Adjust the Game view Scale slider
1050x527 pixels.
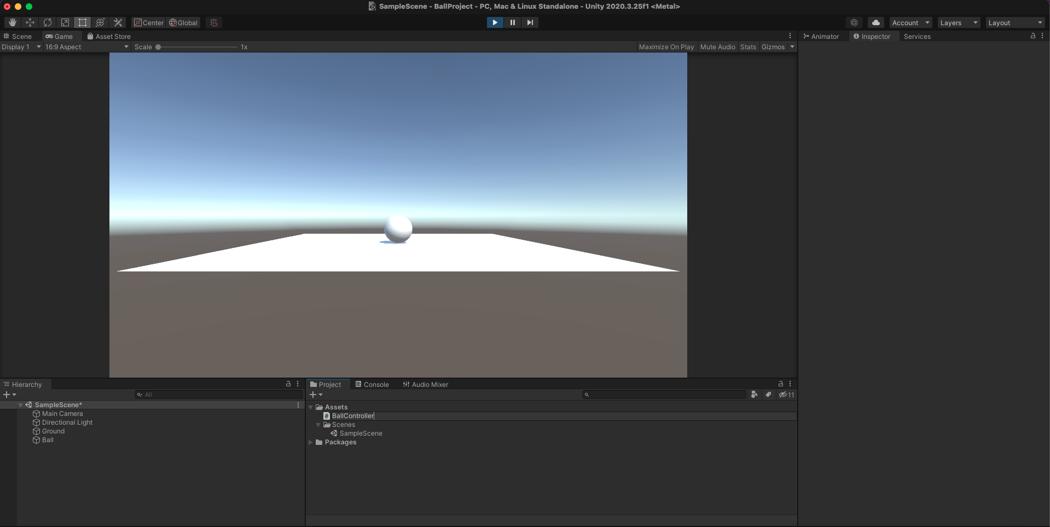[197, 47]
